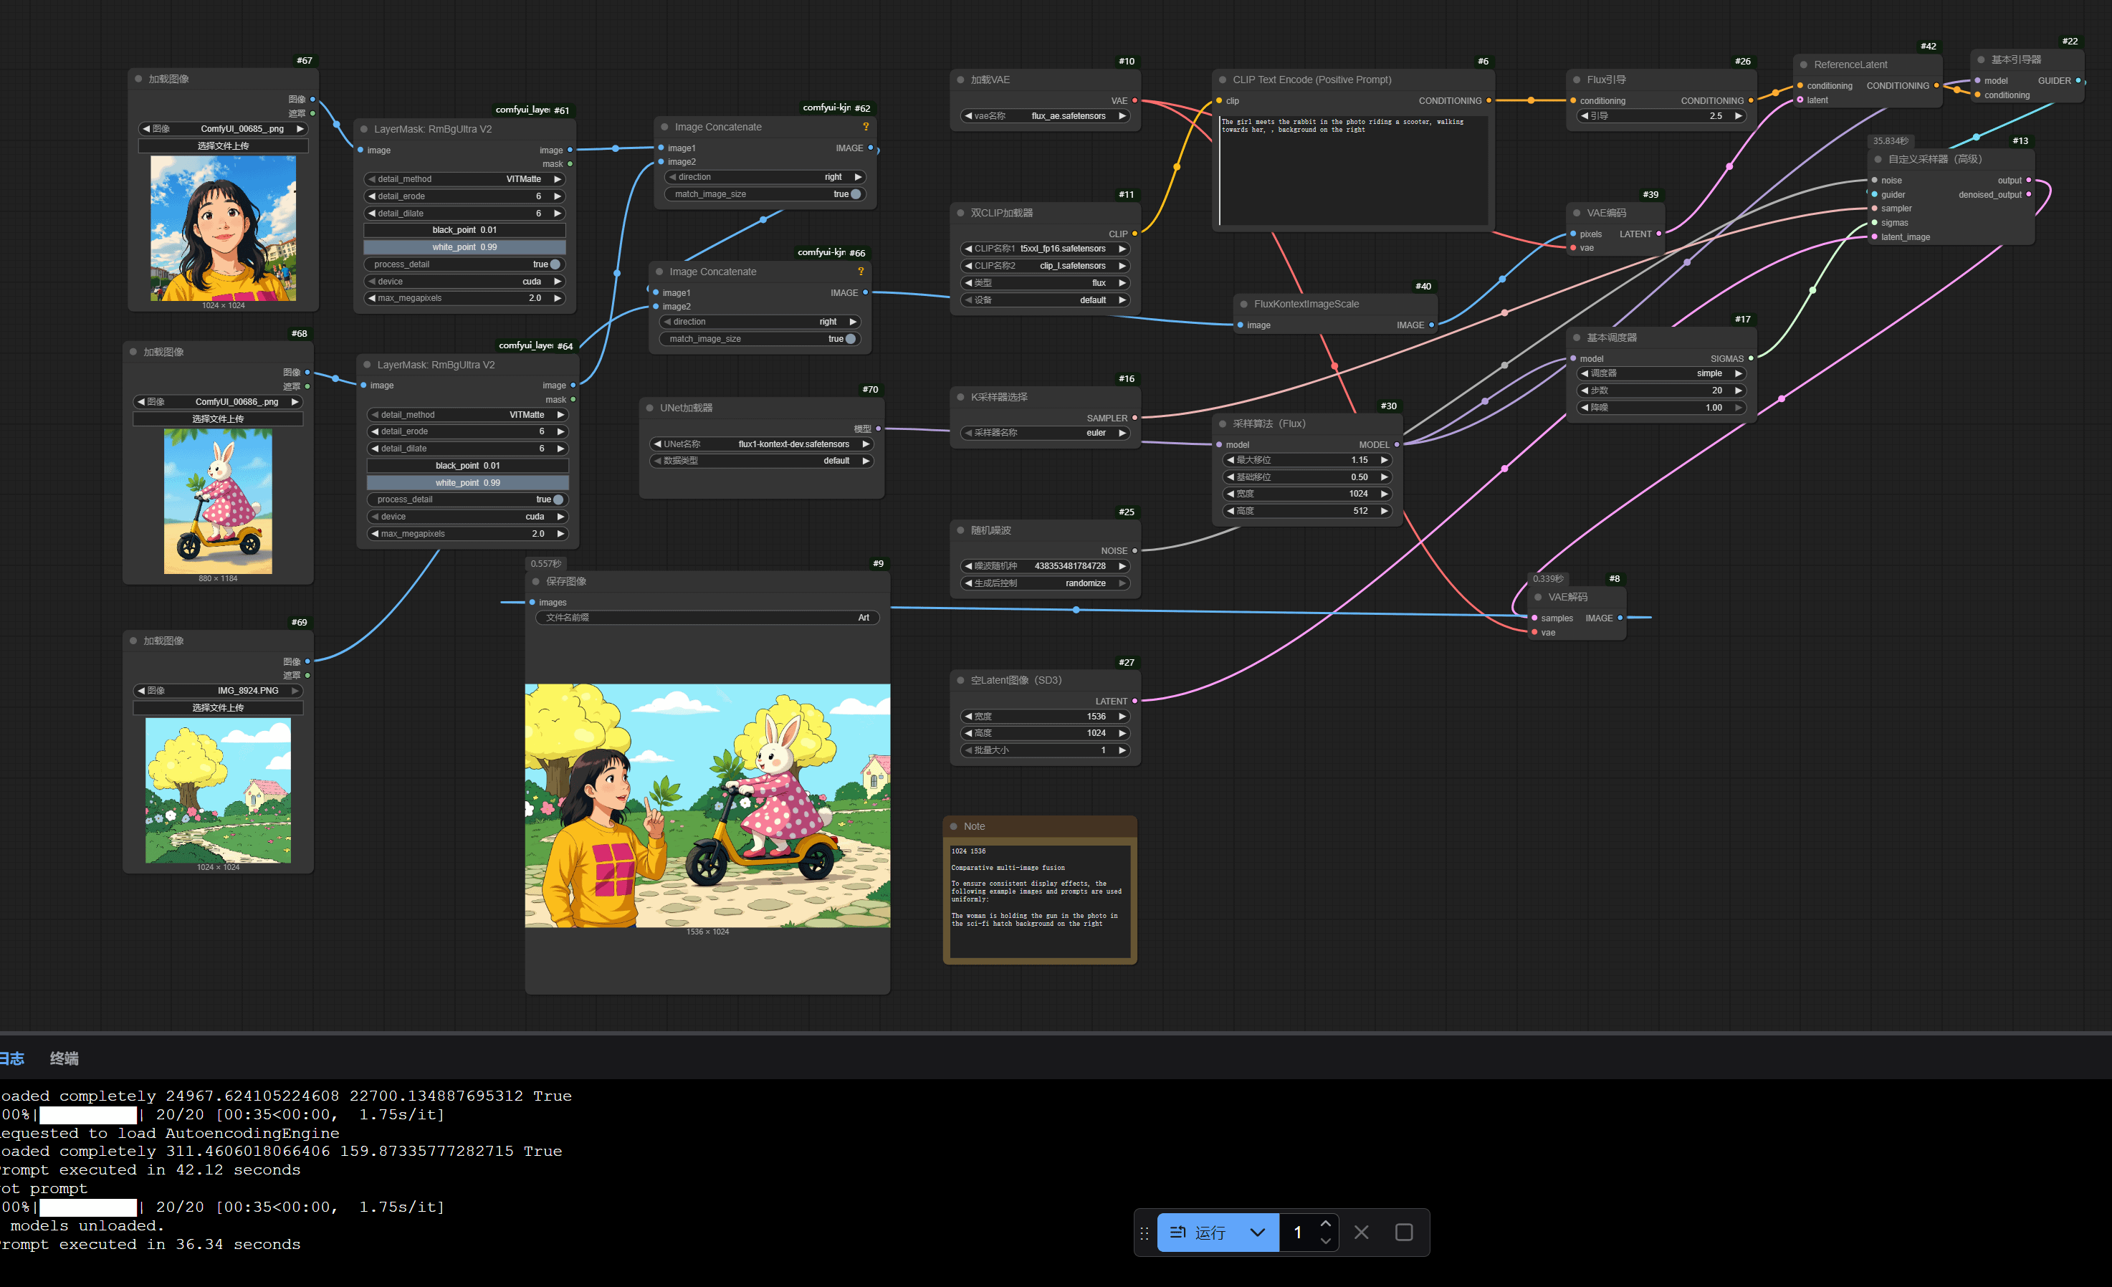Open vae名称 flux_ae.safetensors combo
This screenshot has height=1287, width=2112.
pyautogui.click(x=1045, y=115)
